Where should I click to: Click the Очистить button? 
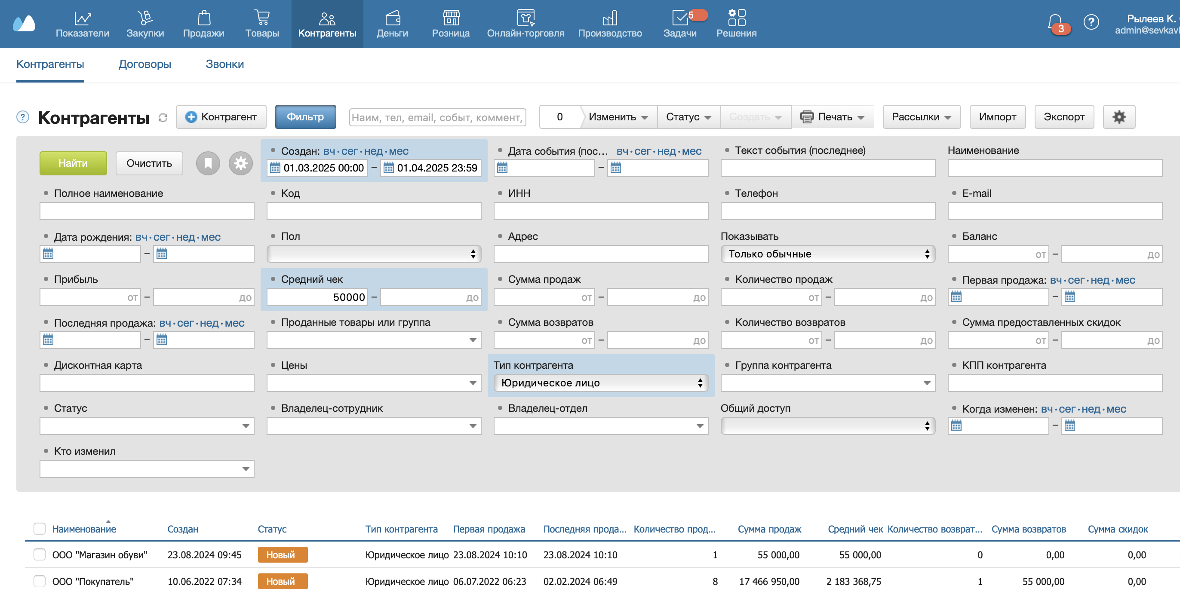click(149, 163)
